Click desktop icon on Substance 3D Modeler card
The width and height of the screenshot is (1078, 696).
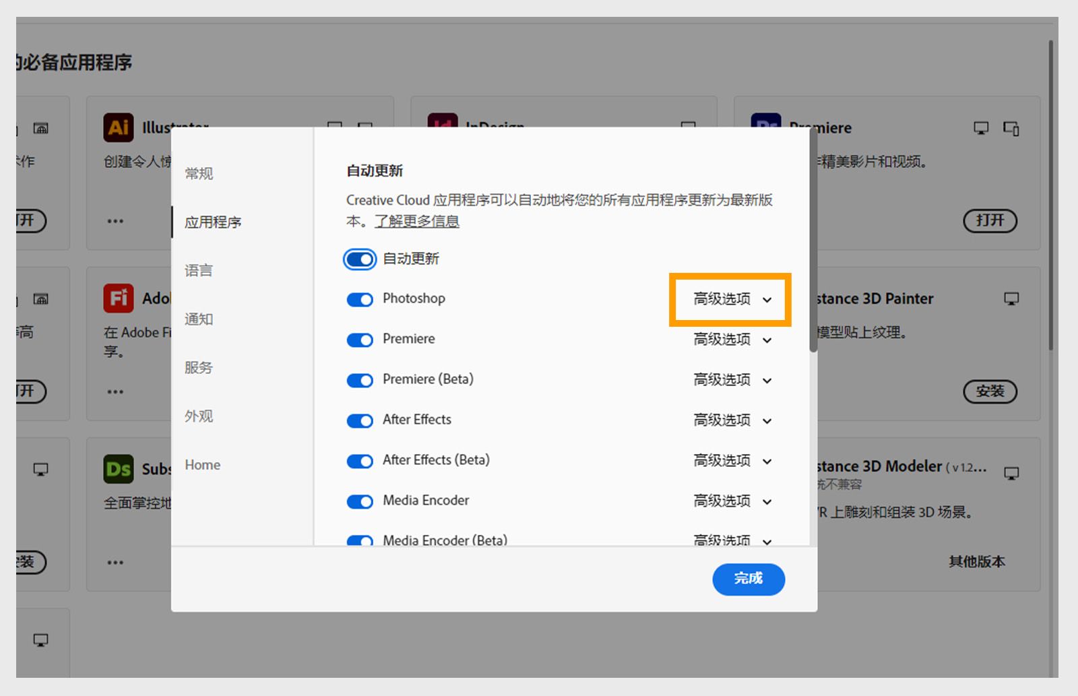click(x=1011, y=474)
